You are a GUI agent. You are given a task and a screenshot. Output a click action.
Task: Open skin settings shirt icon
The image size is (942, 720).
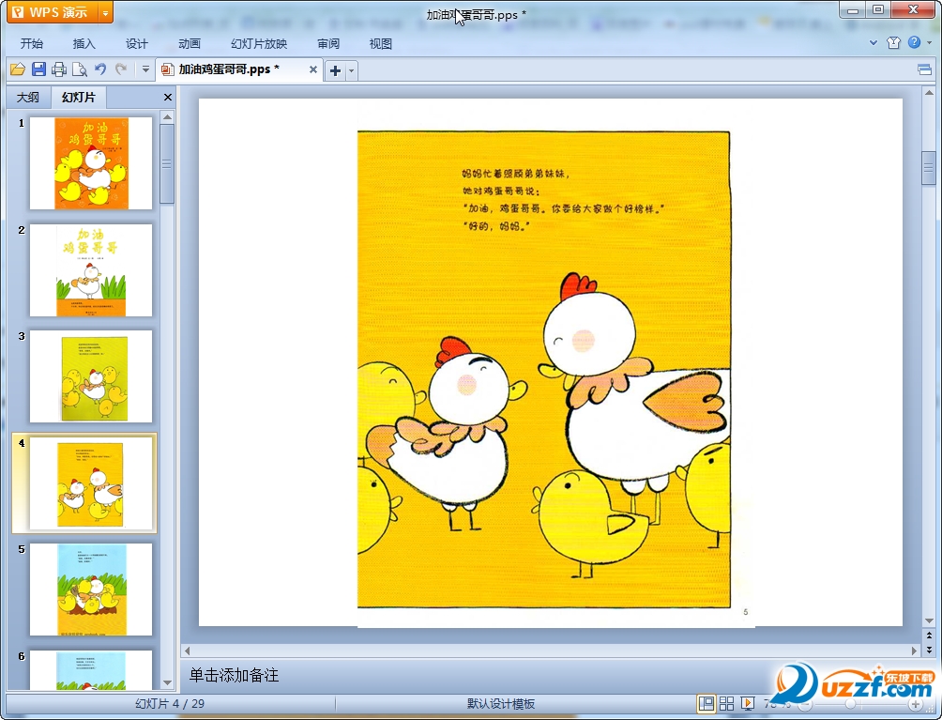pyautogui.click(x=893, y=42)
